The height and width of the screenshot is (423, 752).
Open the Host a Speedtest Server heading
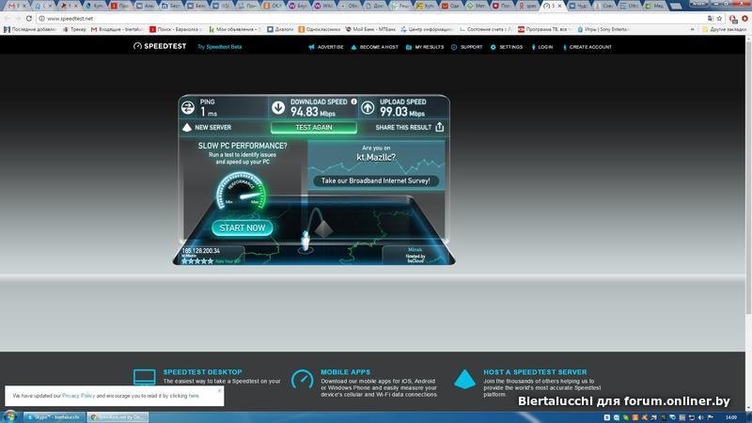pyautogui.click(x=535, y=371)
